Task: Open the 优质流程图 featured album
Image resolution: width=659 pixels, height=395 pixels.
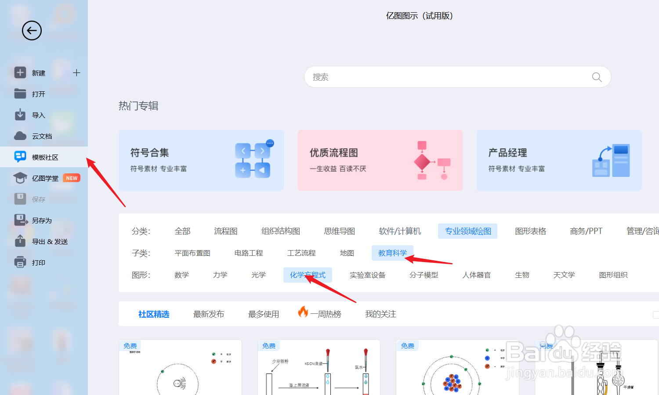Action: 380,160
